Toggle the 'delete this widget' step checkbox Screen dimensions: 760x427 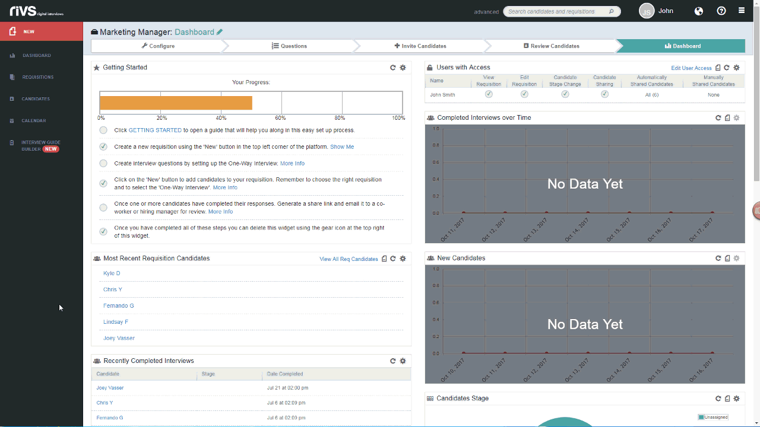click(103, 231)
